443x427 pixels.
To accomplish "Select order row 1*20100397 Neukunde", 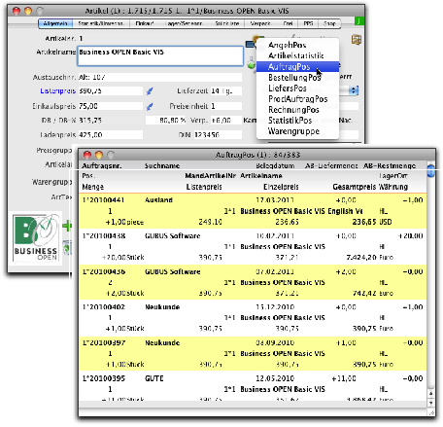I will (x=253, y=354).
